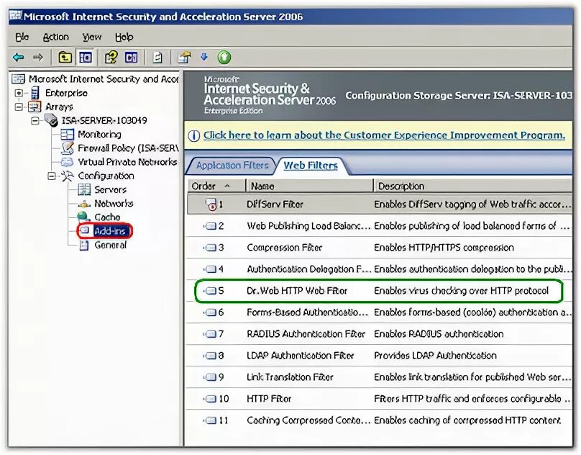This screenshot has height=455, width=581.
Task: Click the Virtual Private Networks tree icon
Action: 67,162
